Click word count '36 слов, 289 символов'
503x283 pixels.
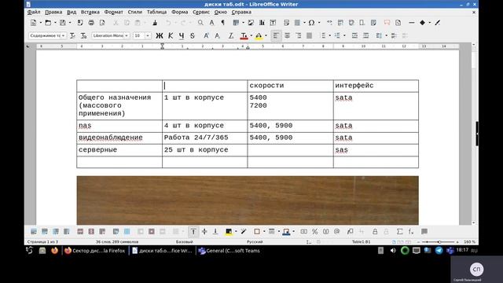(x=117, y=241)
